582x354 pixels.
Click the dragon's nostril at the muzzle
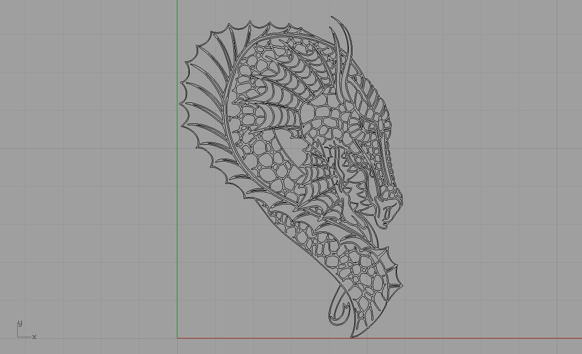point(391,194)
